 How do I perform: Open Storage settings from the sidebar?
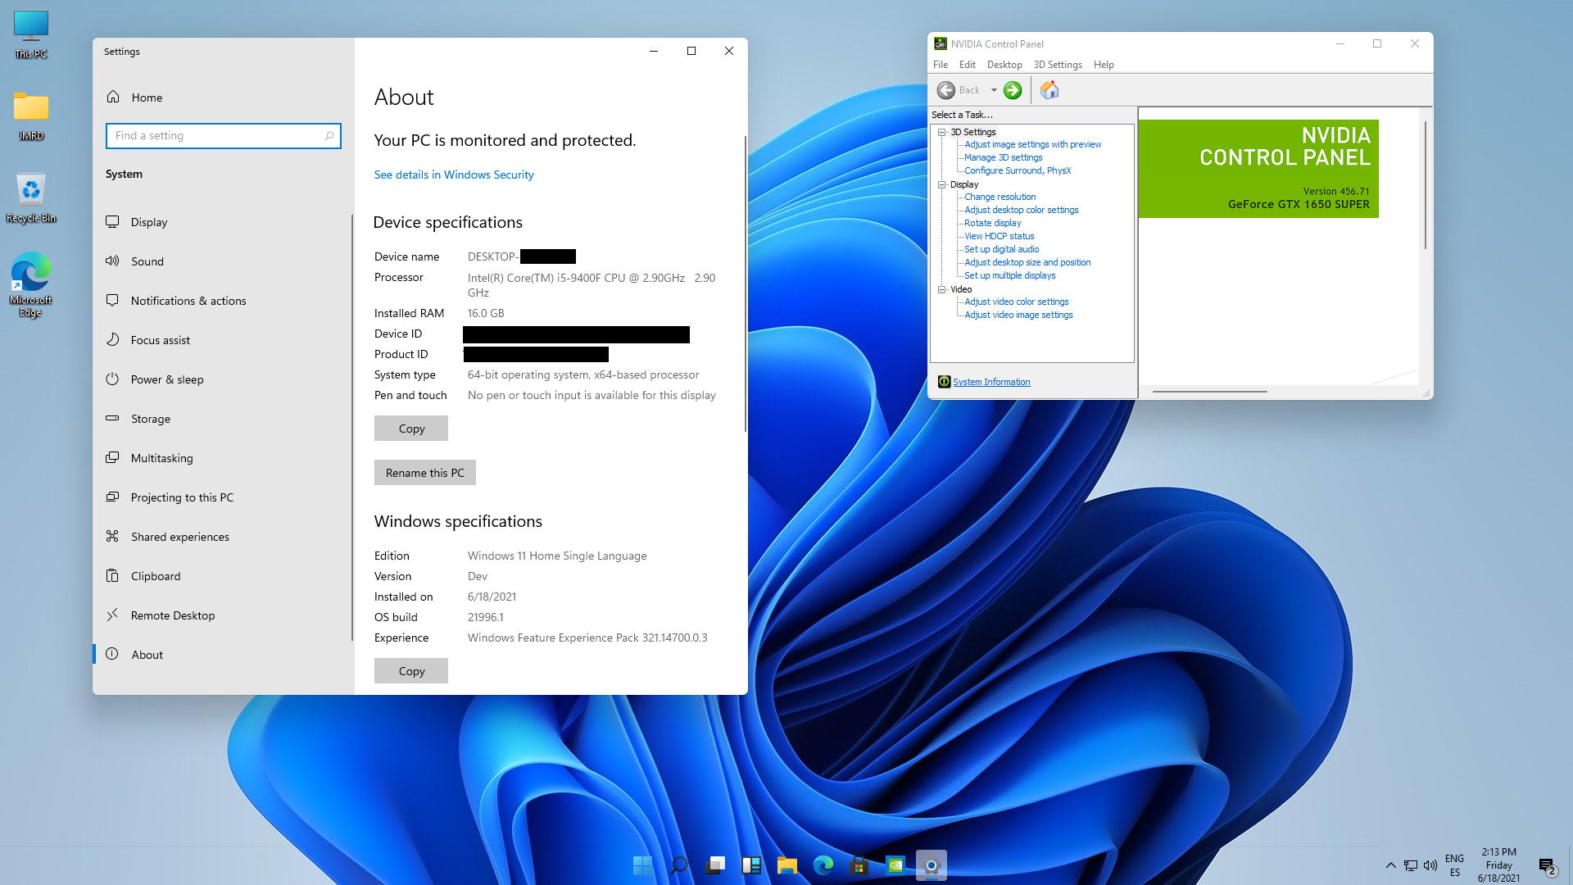coord(150,419)
